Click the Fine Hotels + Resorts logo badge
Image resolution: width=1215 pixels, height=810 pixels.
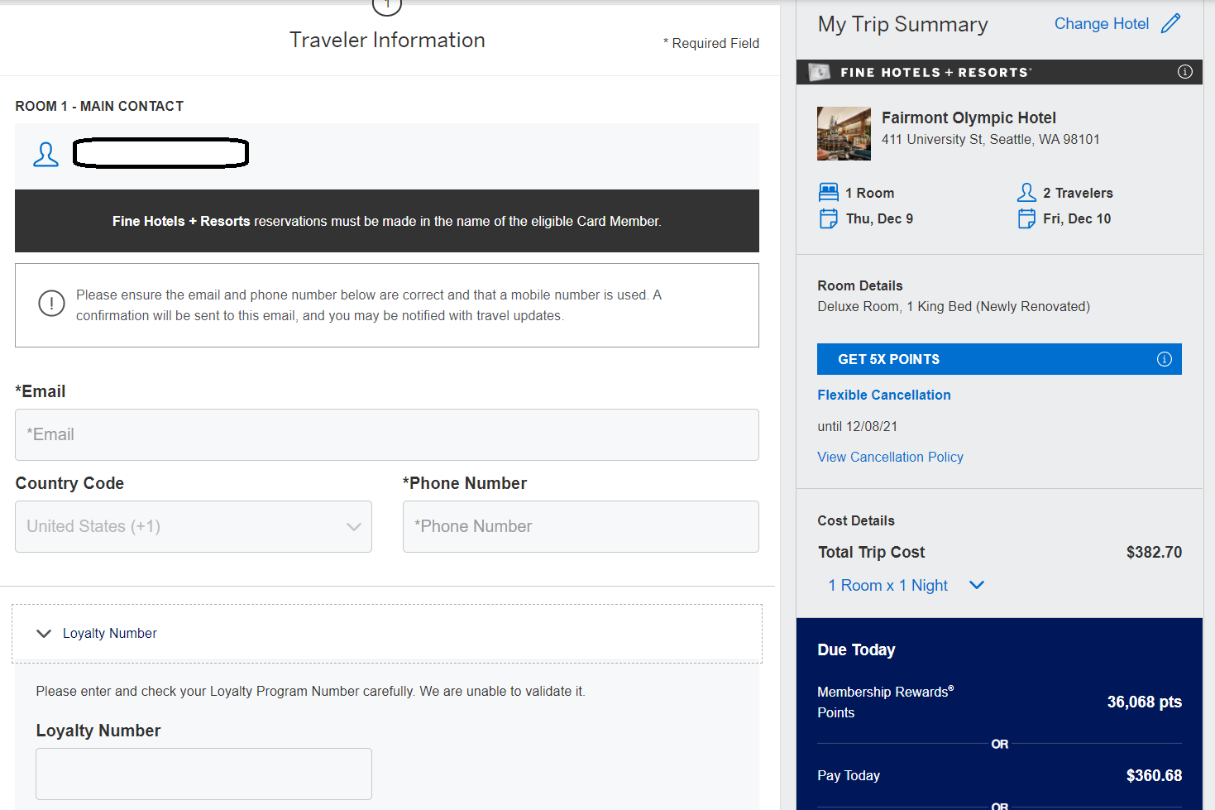click(819, 72)
